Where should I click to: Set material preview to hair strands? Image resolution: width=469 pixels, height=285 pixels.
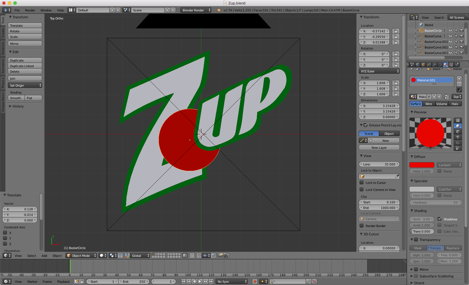click(x=458, y=143)
